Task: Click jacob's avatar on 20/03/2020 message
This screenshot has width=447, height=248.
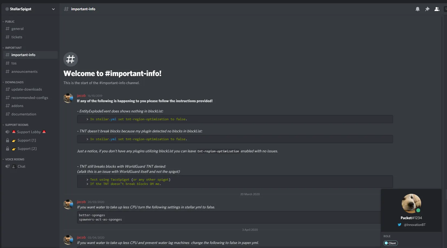Action: click(68, 204)
